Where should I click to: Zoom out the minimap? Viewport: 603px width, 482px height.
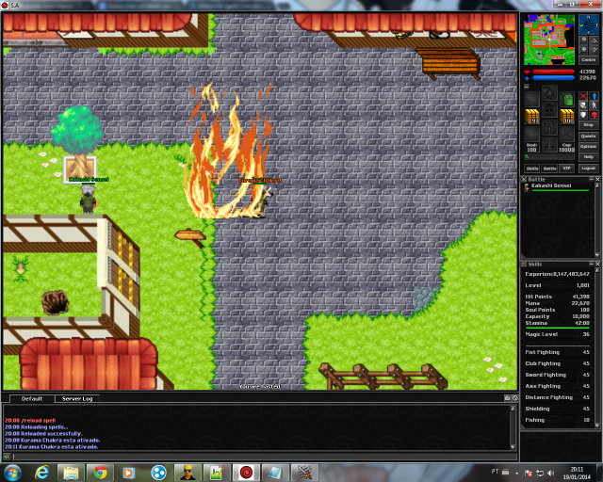click(583, 40)
